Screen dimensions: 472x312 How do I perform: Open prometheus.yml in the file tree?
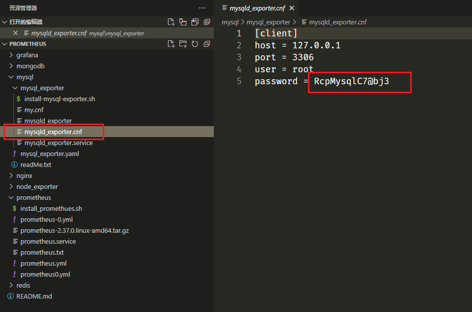tap(43, 263)
